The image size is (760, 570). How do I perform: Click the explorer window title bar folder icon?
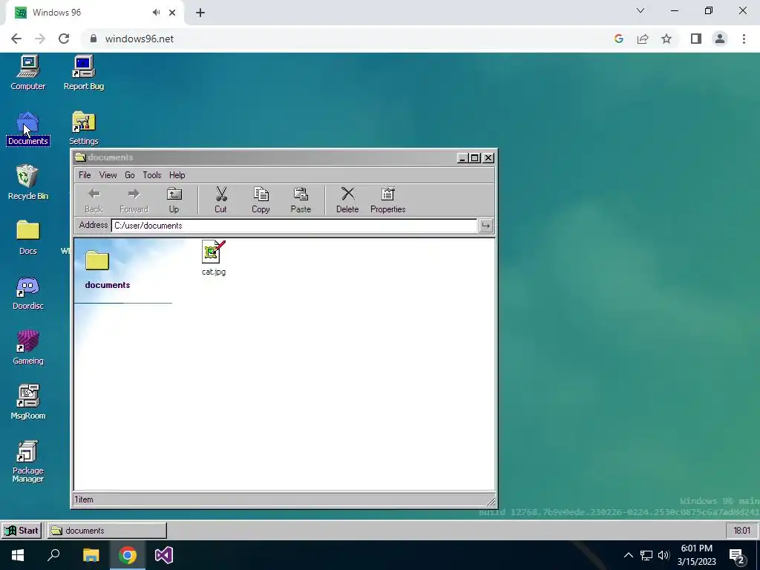click(80, 157)
